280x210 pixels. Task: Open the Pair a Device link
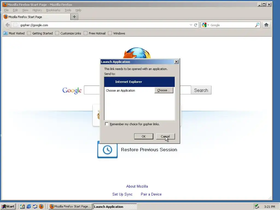pyautogui.click(x=151, y=194)
